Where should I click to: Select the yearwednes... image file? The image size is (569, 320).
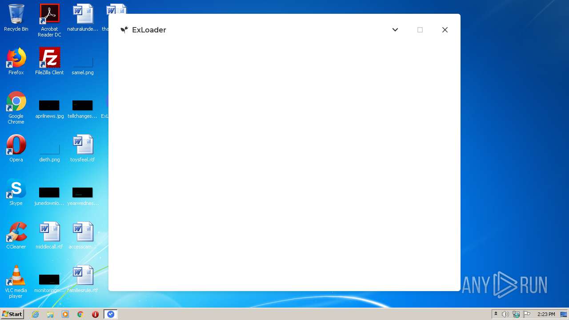(x=83, y=196)
